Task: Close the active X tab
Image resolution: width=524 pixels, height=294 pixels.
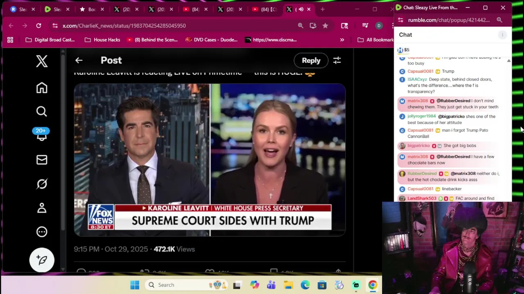Action: [x=309, y=9]
